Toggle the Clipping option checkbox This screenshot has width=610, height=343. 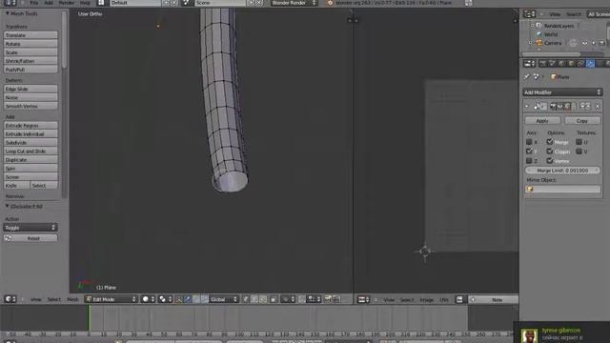click(x=550, y=151)
